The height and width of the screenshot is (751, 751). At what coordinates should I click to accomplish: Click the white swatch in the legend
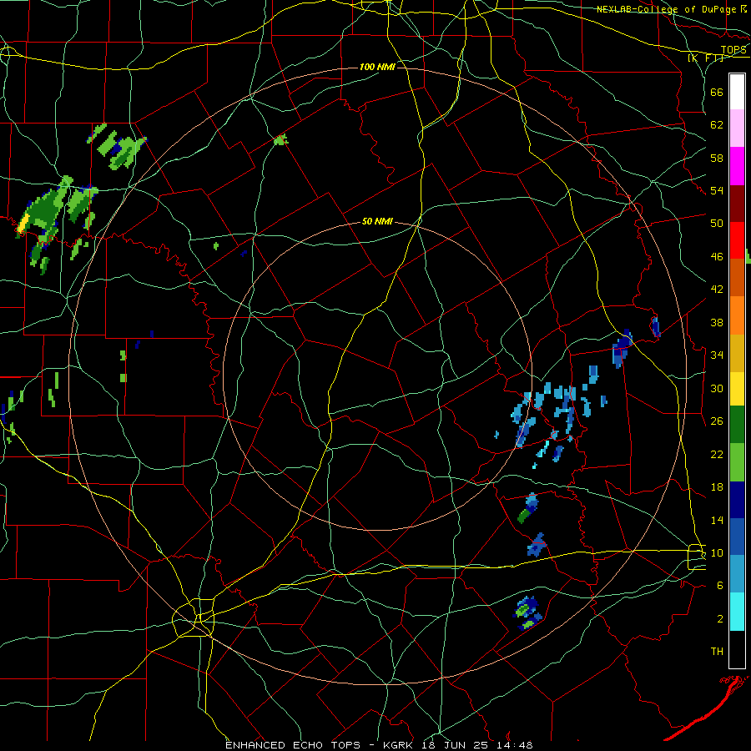click(737, 92)
